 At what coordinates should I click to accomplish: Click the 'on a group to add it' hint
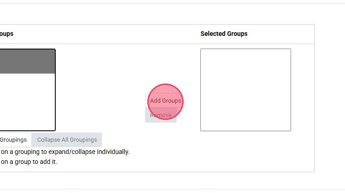[29, 162]
